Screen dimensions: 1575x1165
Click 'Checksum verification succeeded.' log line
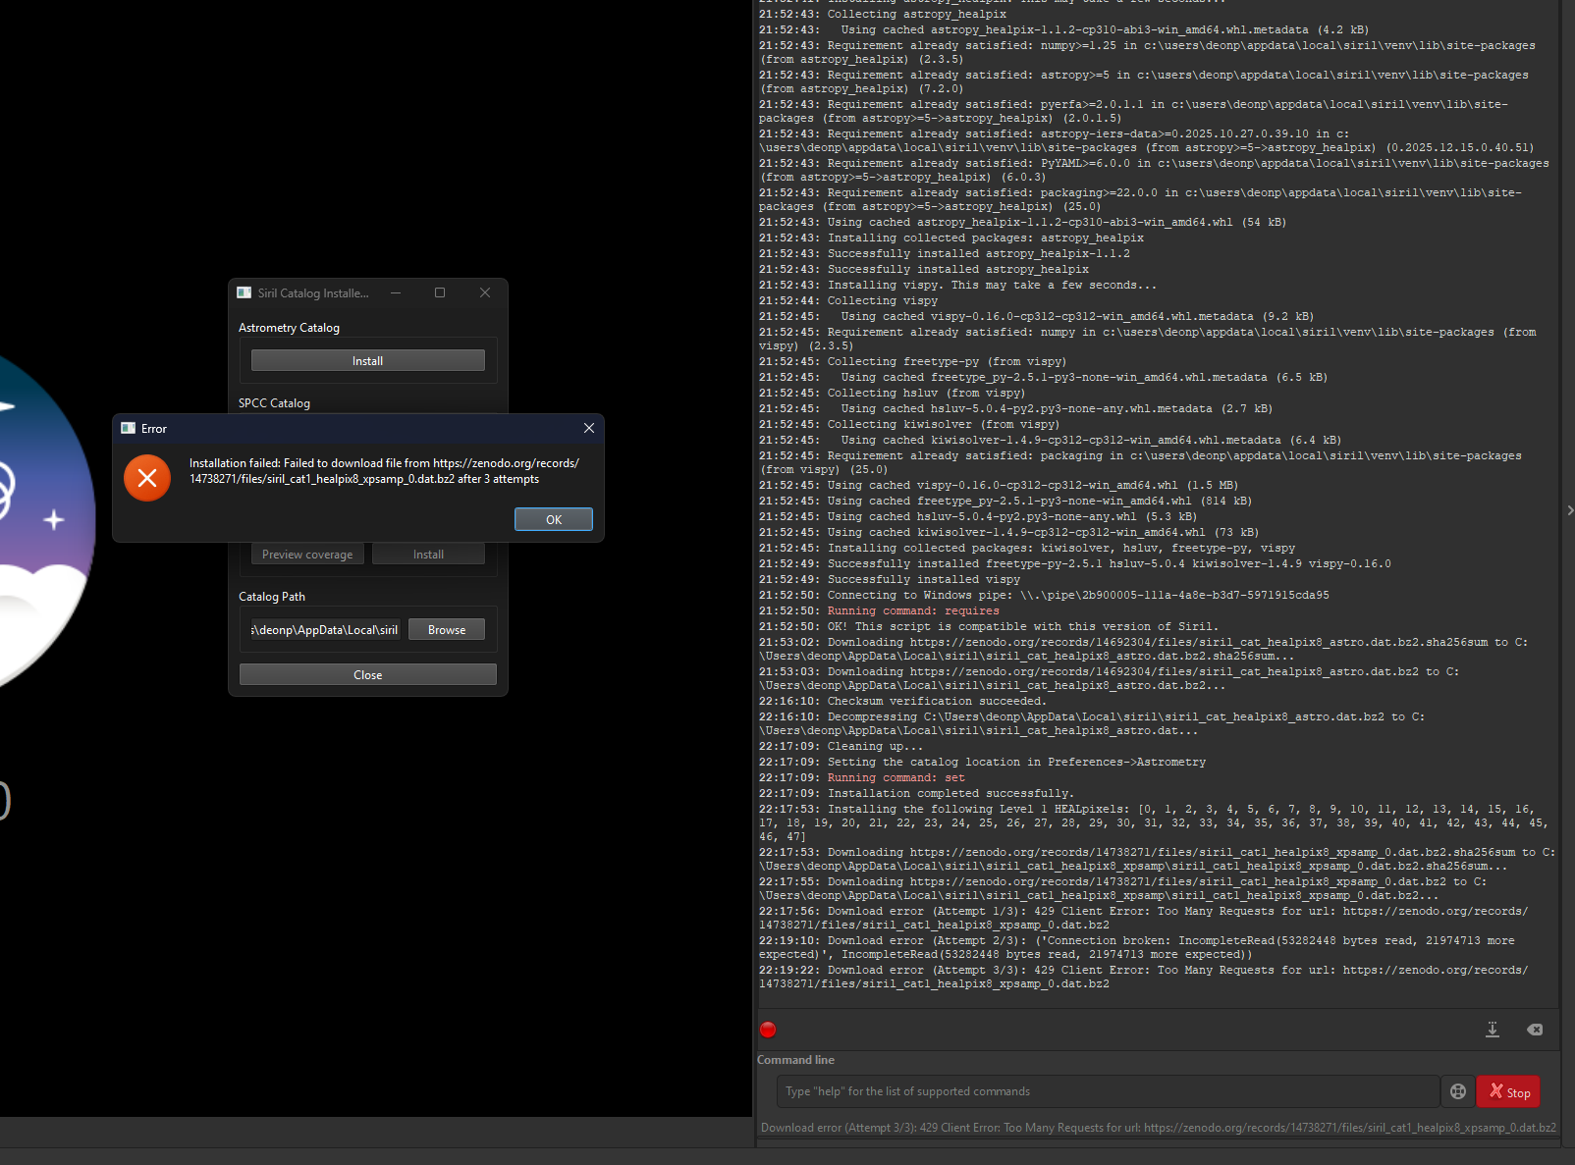[x=902, y=701]
